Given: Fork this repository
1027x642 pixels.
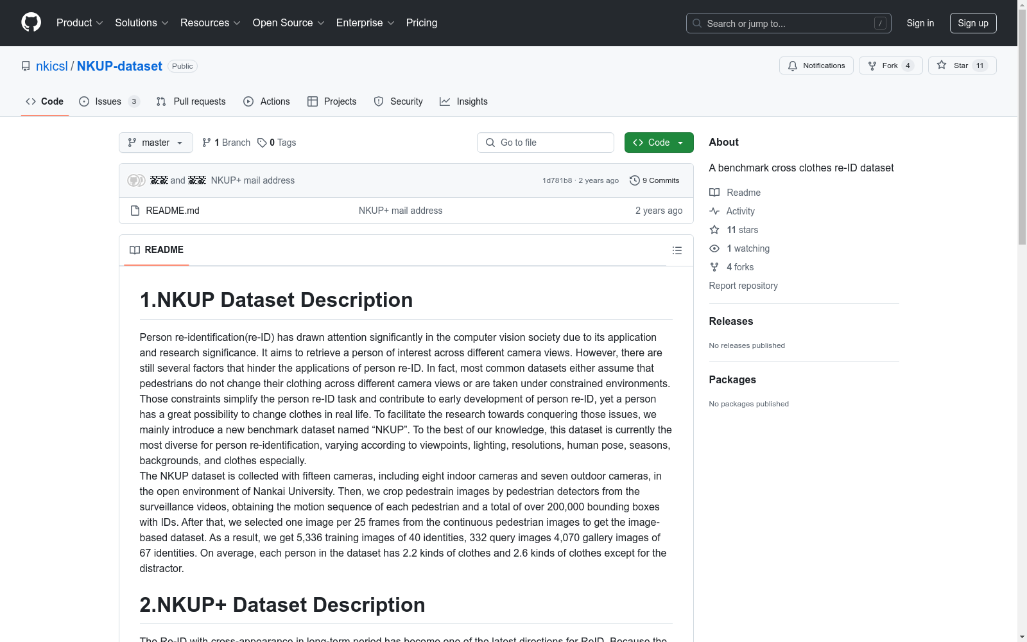Looking at the screenshot, I should [890, 65].
